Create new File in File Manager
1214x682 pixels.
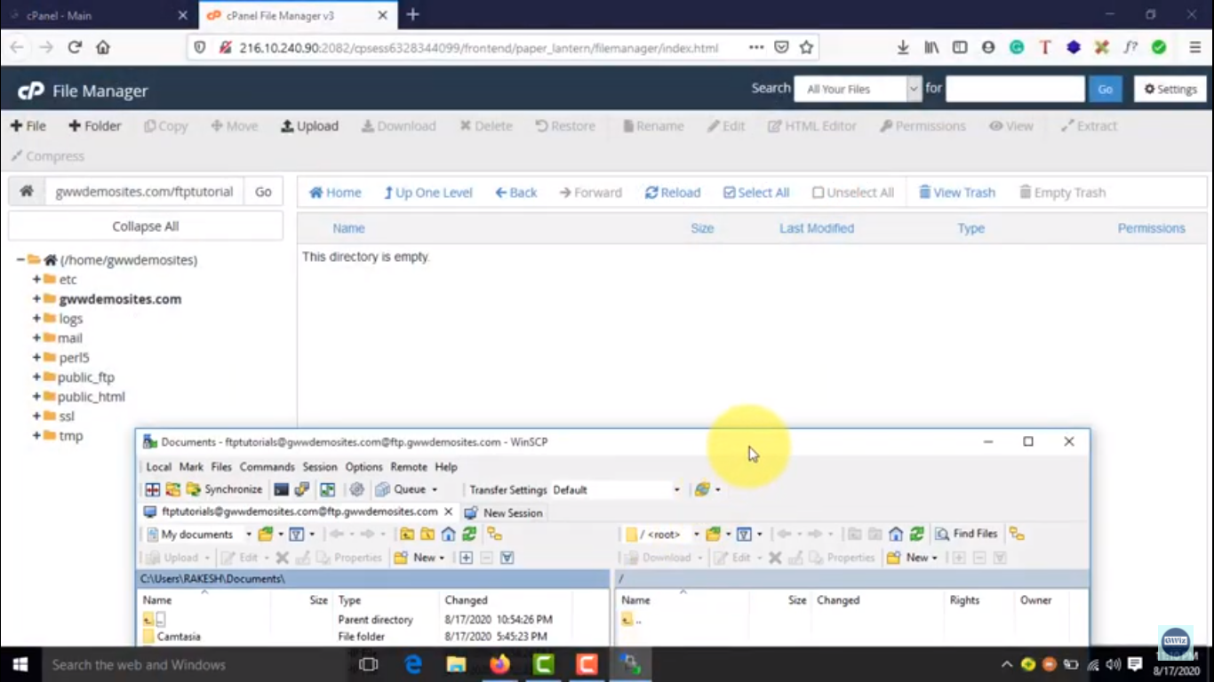pos(28,126)
